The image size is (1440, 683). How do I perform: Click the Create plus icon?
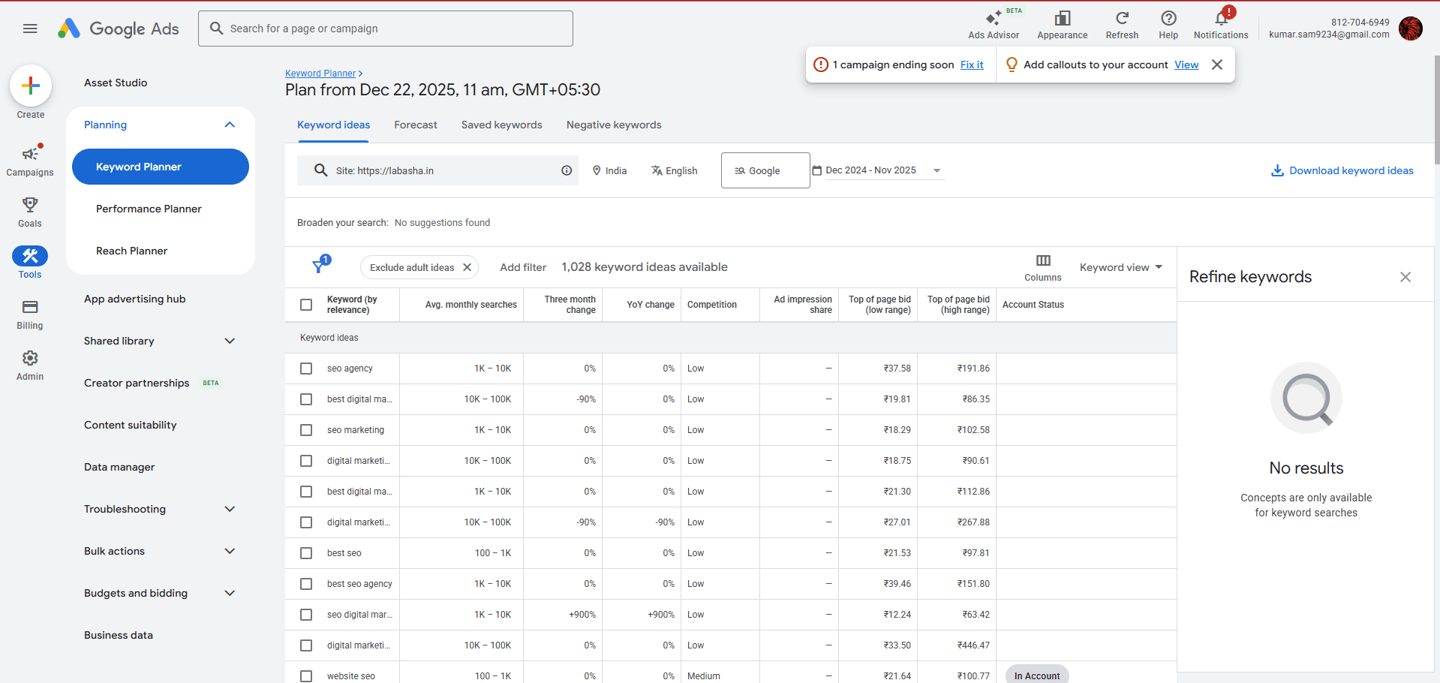pyautogui.click(x=30, y=86)
